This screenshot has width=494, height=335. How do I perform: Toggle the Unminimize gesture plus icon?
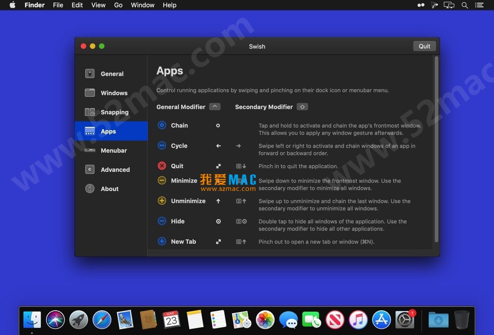tap(162, 201)
